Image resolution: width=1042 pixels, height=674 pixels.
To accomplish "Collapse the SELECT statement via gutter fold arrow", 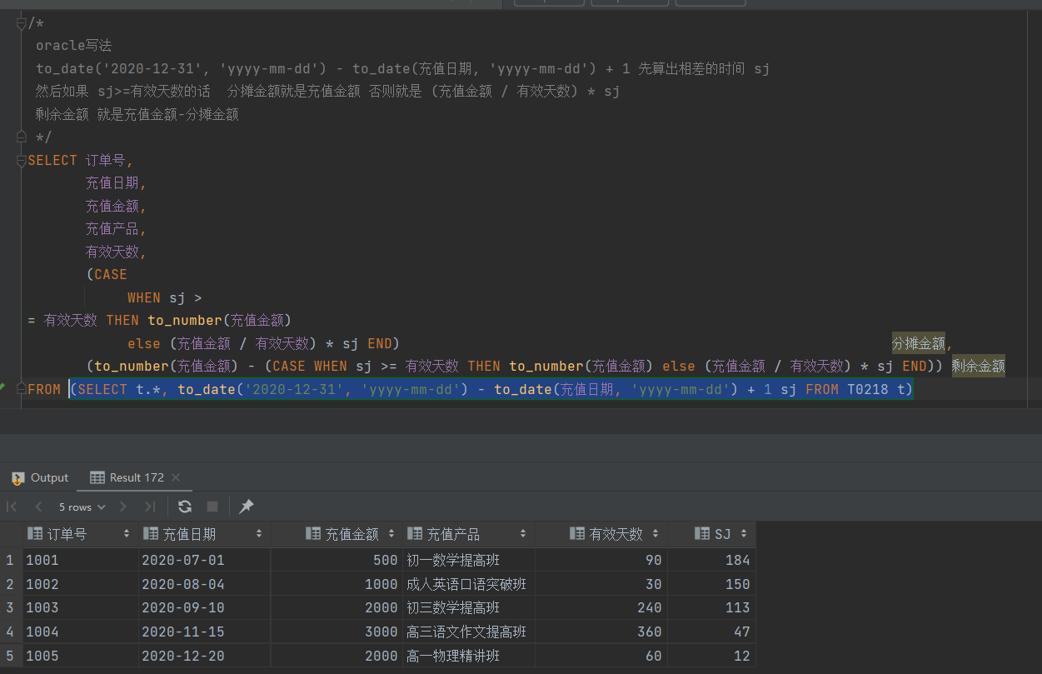I will pyautogui.click(x=20, y=160).
